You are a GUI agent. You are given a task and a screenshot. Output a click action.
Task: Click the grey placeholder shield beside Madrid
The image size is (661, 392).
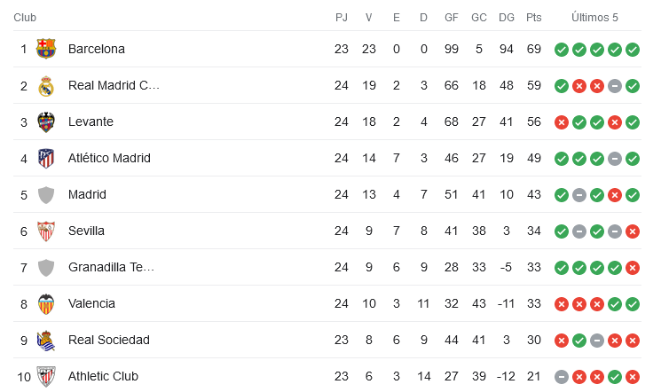pyautogui.click(x=46, y=195)
